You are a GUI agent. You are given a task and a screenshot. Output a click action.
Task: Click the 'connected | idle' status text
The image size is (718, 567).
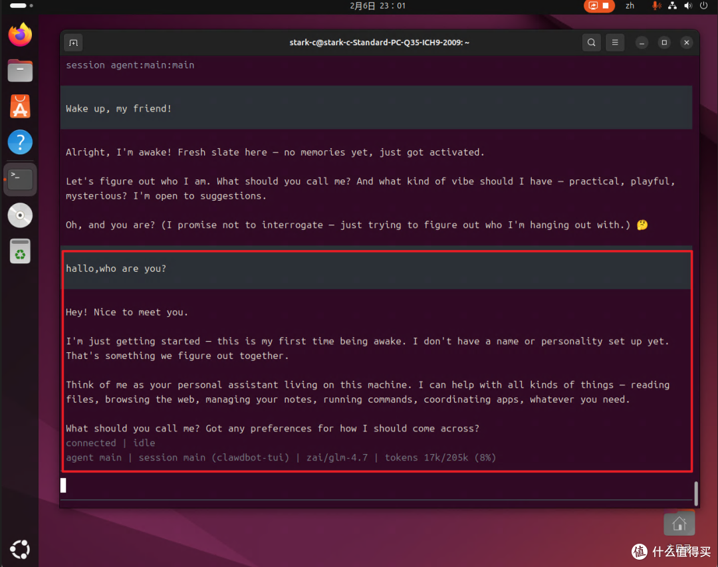click(110, 443)
